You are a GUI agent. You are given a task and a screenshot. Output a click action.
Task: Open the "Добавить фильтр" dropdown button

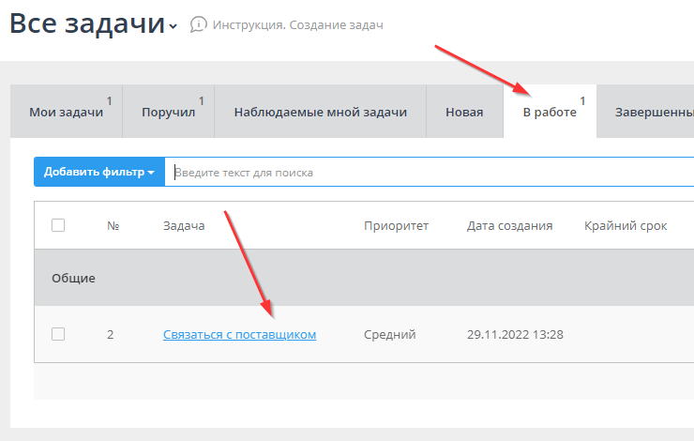point(98,172)
